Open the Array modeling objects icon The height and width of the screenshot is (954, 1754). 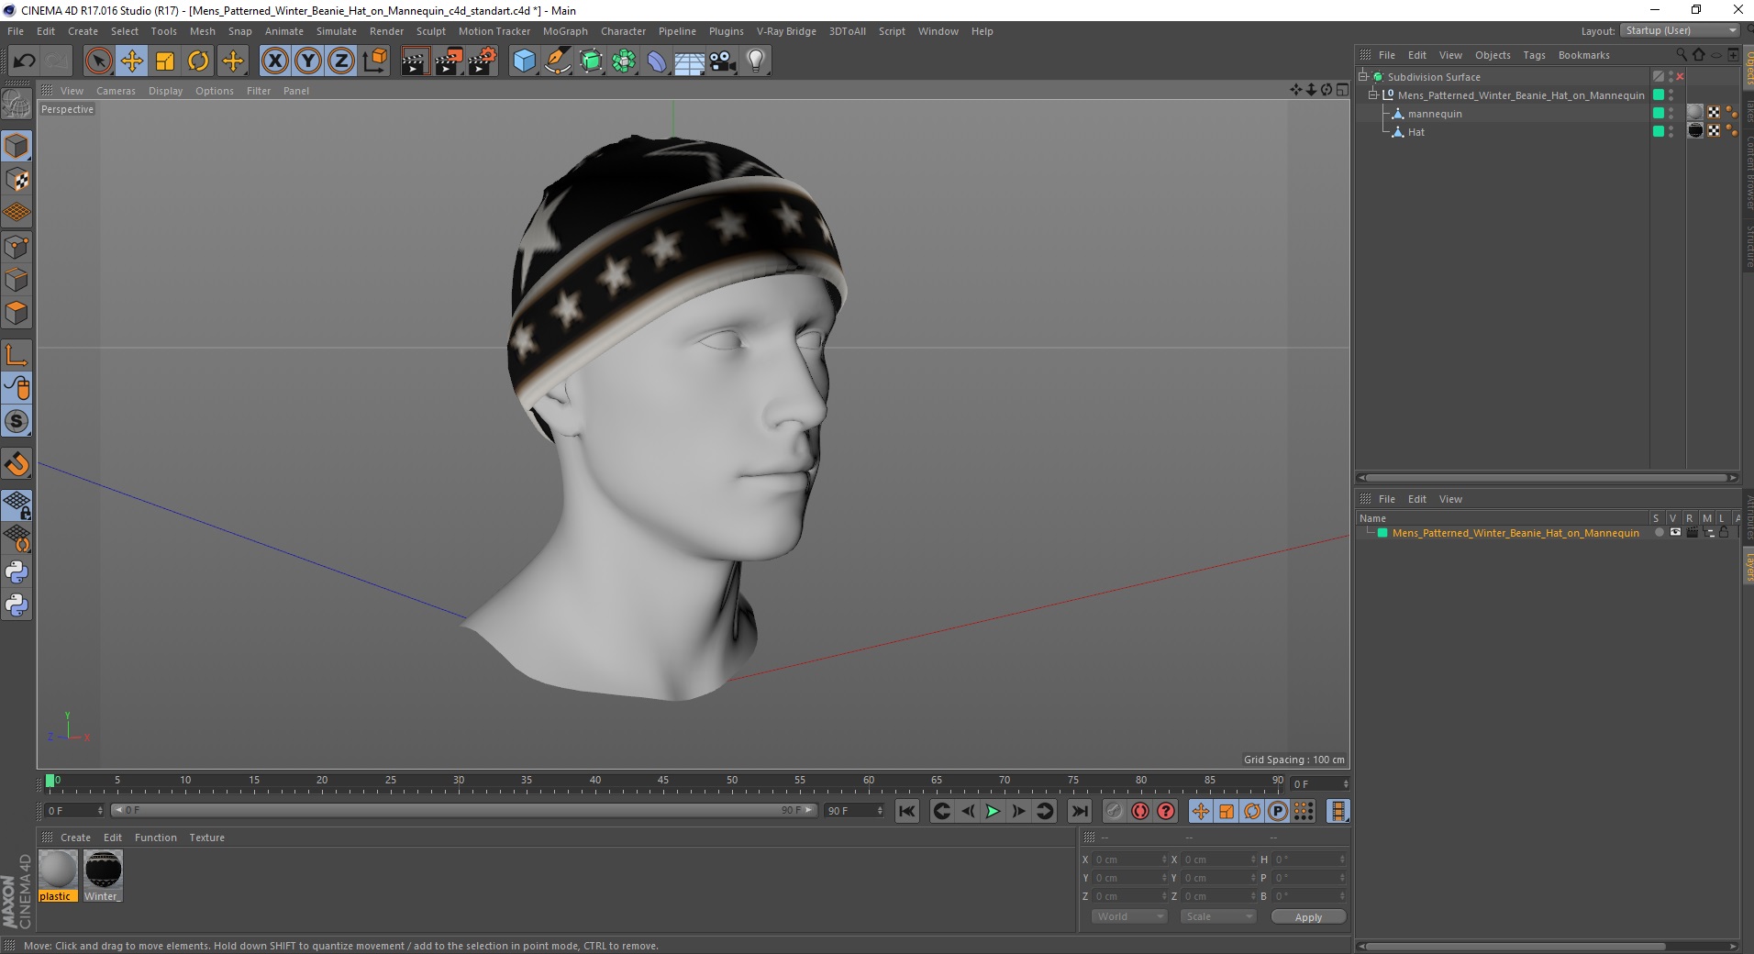click(x=624, y=61)
